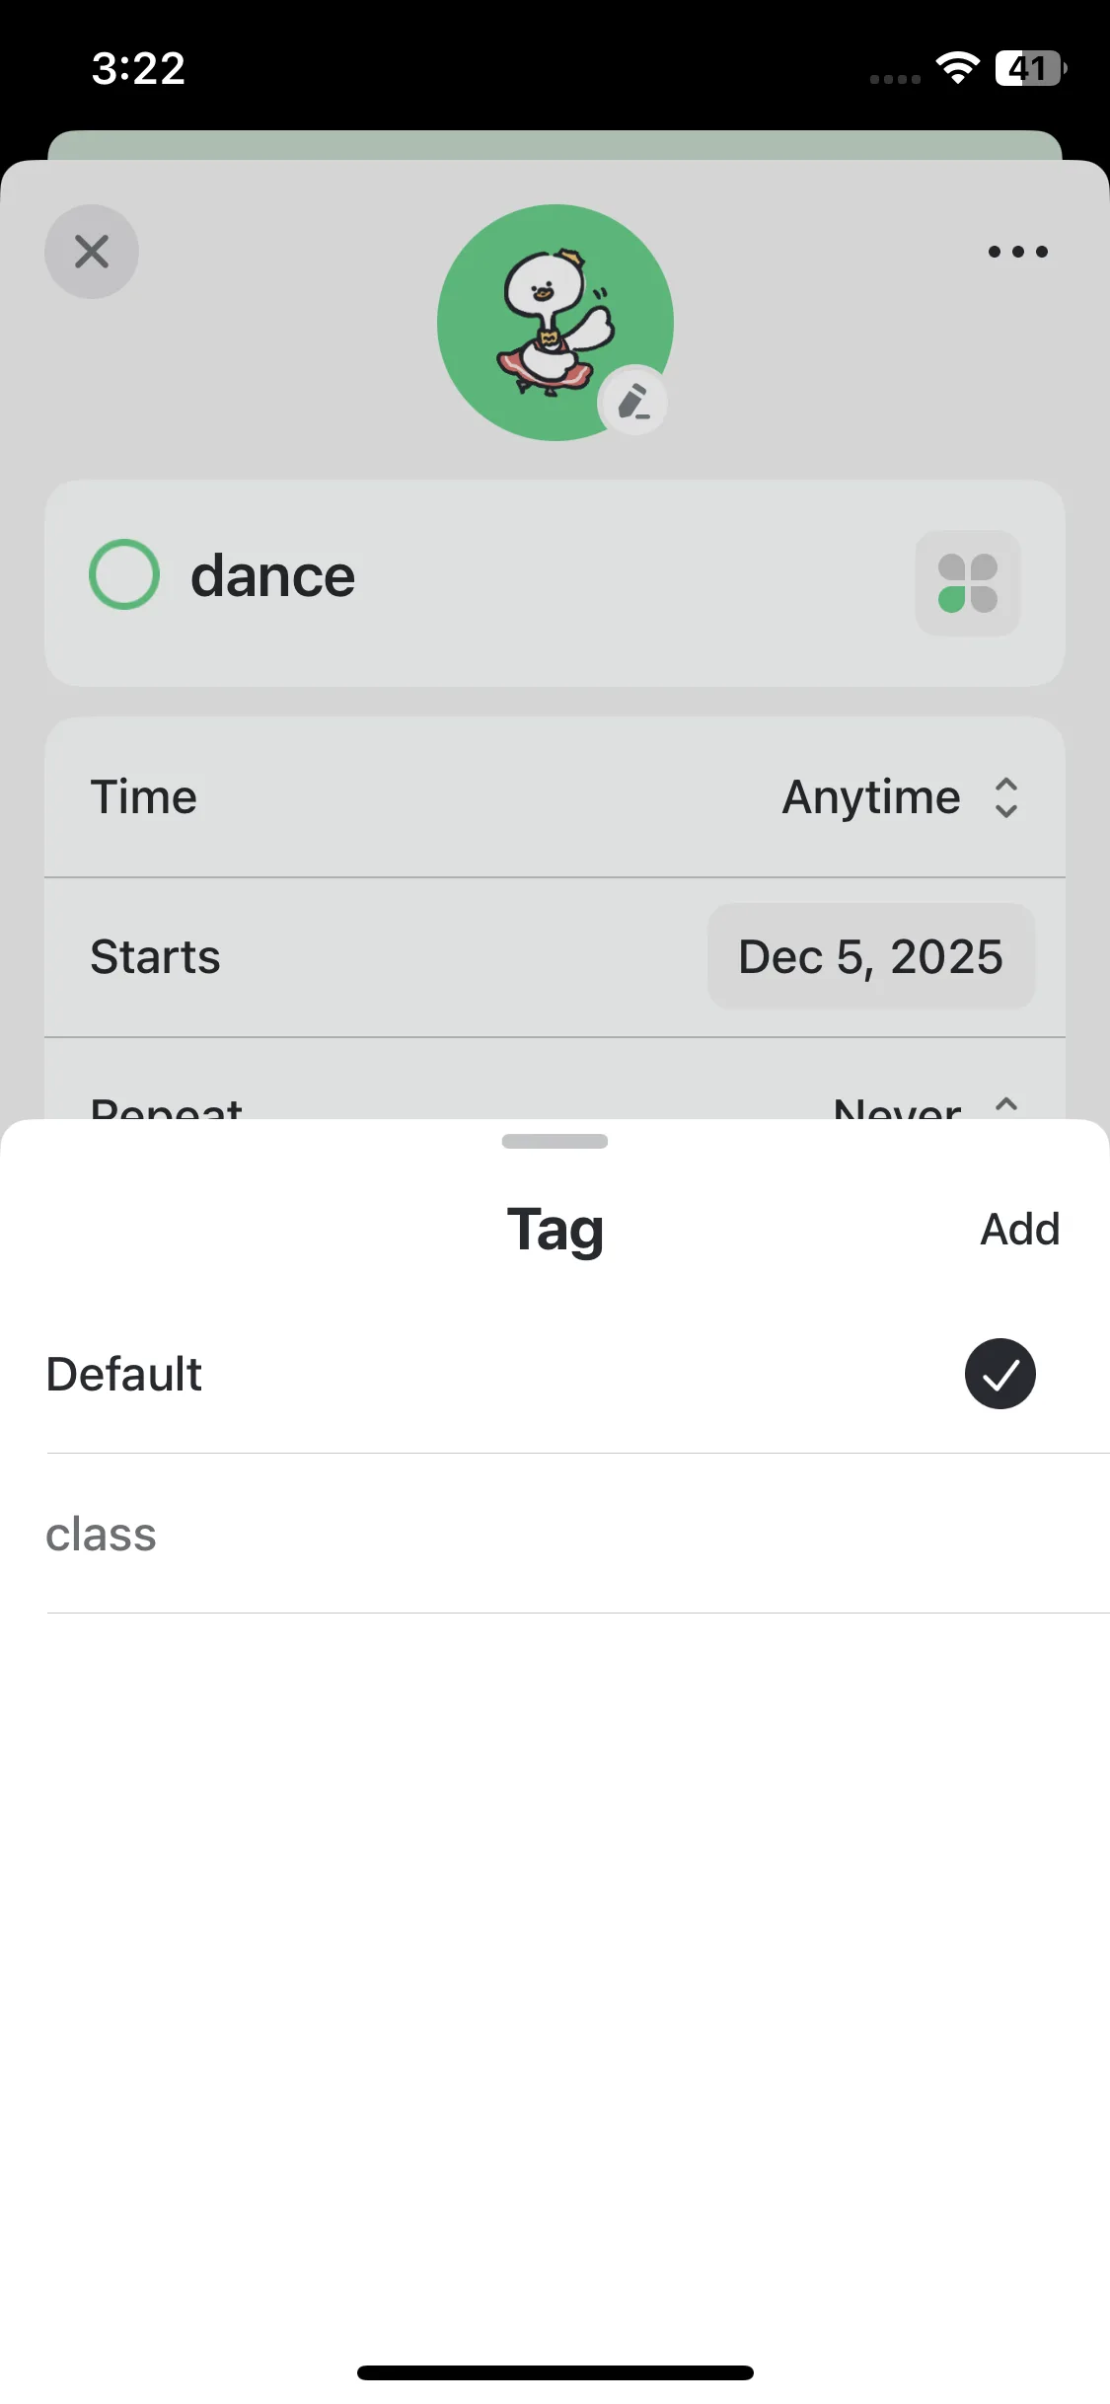The width and height of the screenshot is (1110, 2404).
Task: Select the Default tag row
Action: pos(395,1374)
